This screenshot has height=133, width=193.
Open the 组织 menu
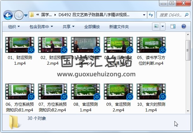[14, 27]
